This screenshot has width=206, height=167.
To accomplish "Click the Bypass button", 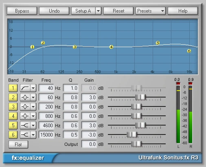I will pyautogui.click(x=22, y=11).
